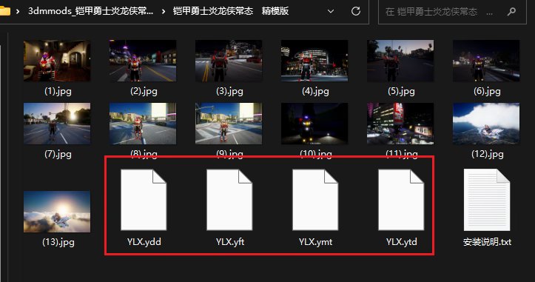Select the YLX.yft file icon

click(x=229, y=200)
